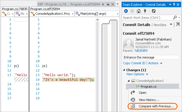Screen dimensions: 182x112
Task: Go to Team Explorer Home icon
Action: [x=139, y=11]
